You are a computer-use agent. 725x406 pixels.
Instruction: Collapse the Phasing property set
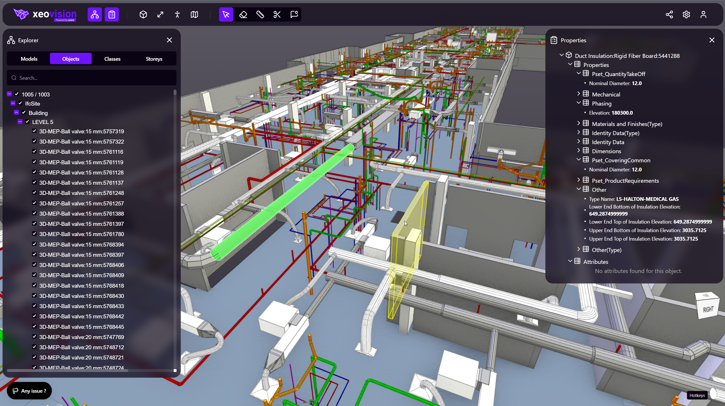(x=579, y=103)
